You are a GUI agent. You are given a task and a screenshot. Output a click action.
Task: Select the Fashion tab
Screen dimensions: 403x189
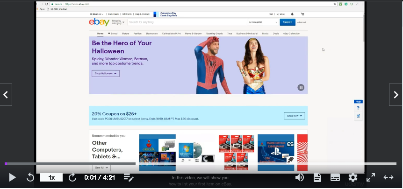pyautogui.click(x=137, y=34)
